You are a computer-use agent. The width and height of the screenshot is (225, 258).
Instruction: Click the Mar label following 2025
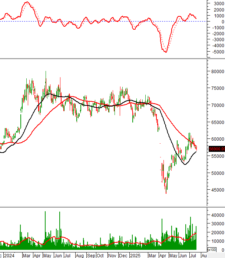[152, 256]
